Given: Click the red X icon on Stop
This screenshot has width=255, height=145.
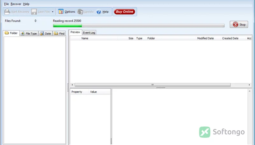Looking at the screenshot, I should click(x=235, y=24).
